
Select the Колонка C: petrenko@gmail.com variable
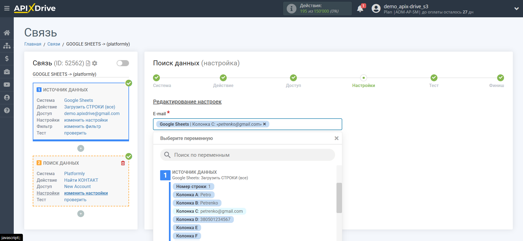pyautogui.click(x=209, y=211)
